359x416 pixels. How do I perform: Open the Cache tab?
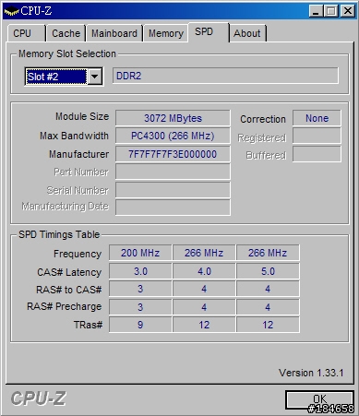click(66, 33)
